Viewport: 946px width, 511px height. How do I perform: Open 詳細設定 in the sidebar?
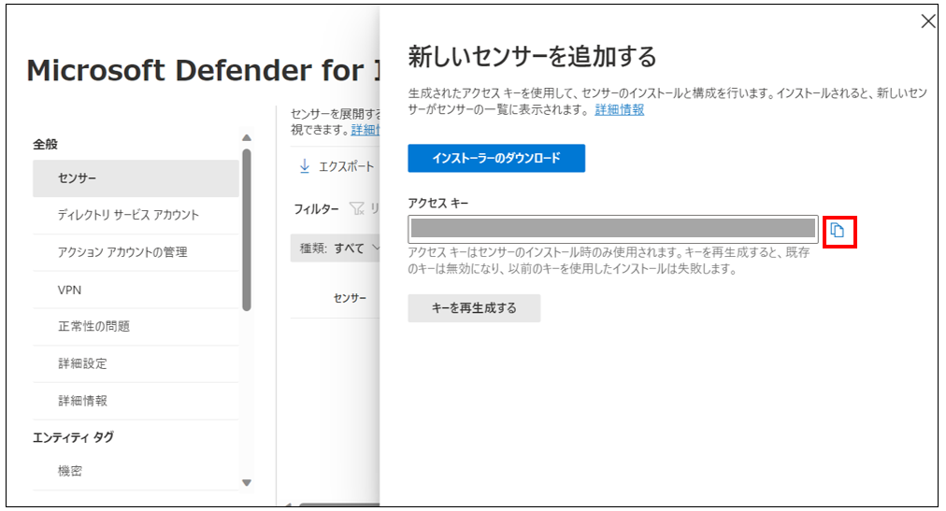point(136,364)
